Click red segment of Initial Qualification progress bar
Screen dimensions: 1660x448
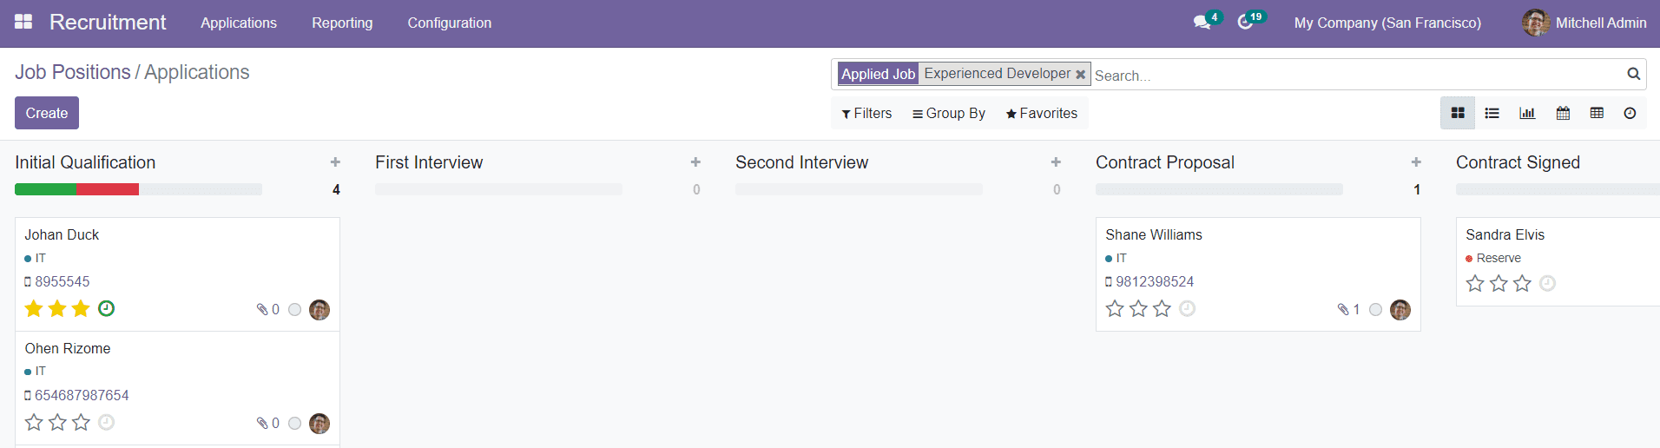tap(108, 189)
